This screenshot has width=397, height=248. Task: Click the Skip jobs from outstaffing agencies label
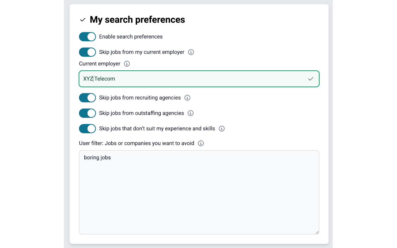coord(141,113)
